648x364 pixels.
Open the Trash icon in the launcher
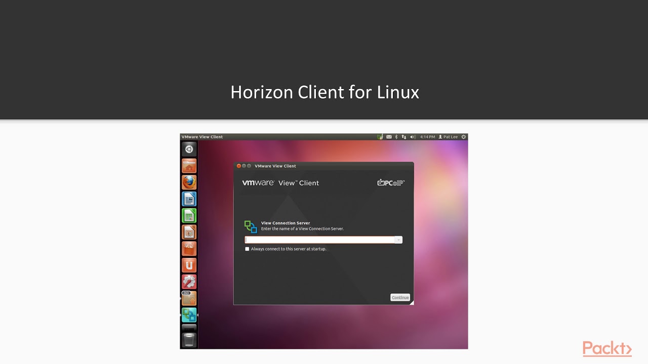[189, 340]
